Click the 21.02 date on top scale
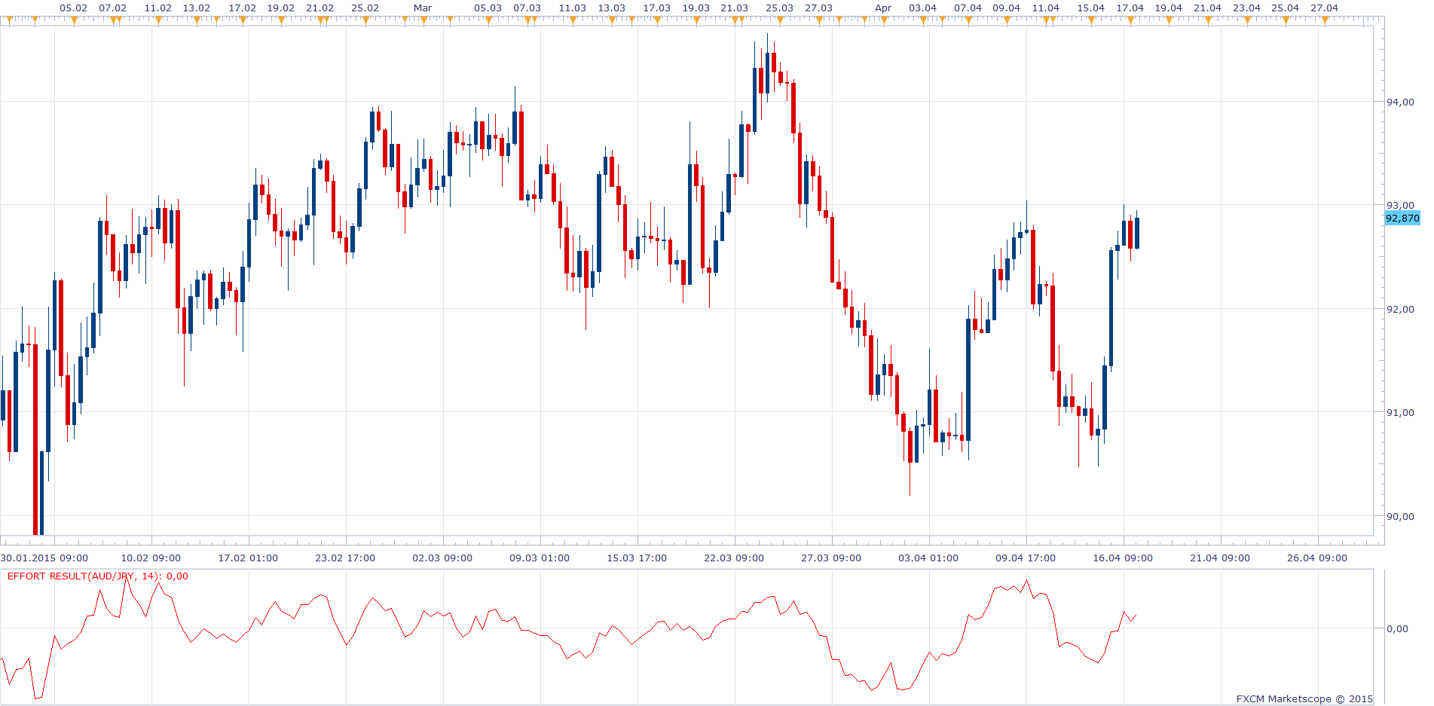 coord(320,8)
